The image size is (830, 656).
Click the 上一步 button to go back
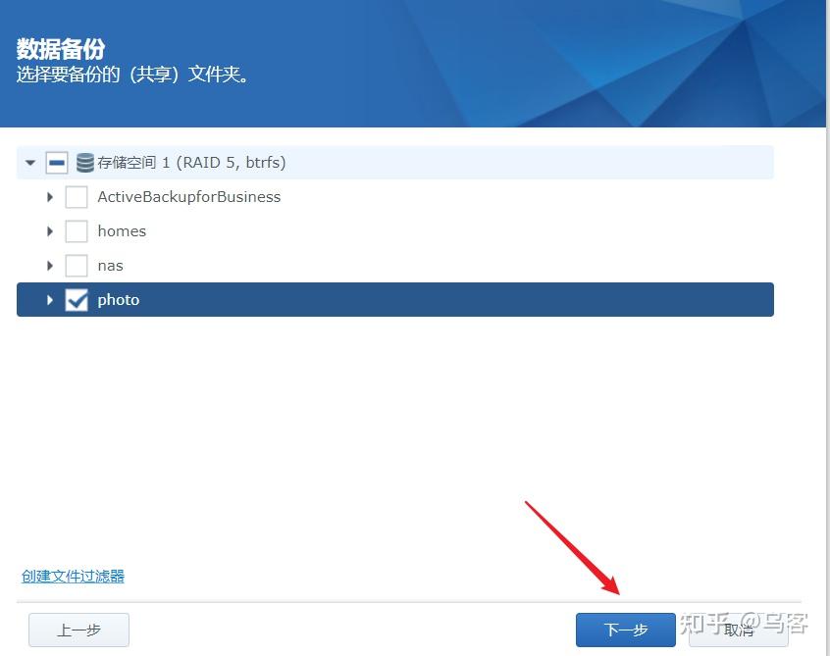click(78, 630)
